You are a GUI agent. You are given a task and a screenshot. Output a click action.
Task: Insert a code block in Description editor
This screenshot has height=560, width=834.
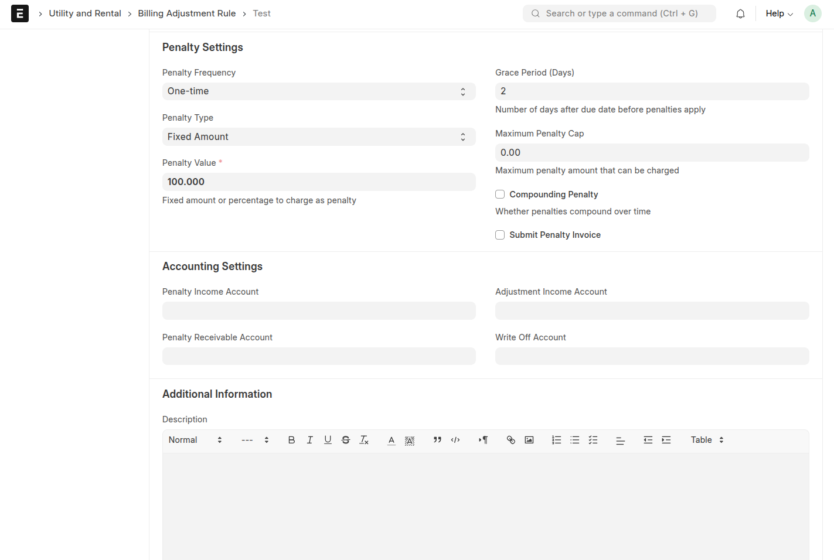[x=455, y=440]
